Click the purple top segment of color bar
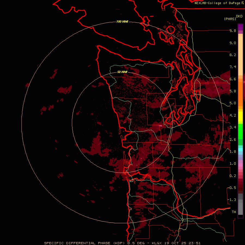The height and width of the screenshot is (245, 245). 240,27
